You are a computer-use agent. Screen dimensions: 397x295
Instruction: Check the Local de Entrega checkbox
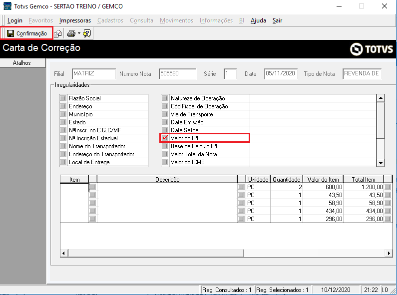63,162
